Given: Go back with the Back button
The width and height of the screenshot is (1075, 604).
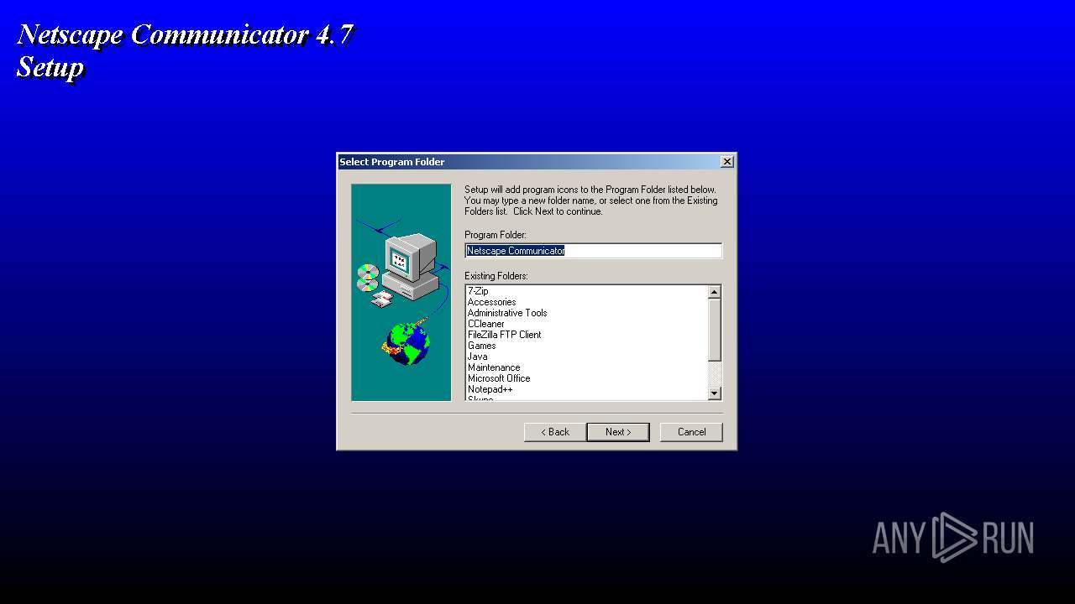Looking at the screenshot, I should pos(555,432).
